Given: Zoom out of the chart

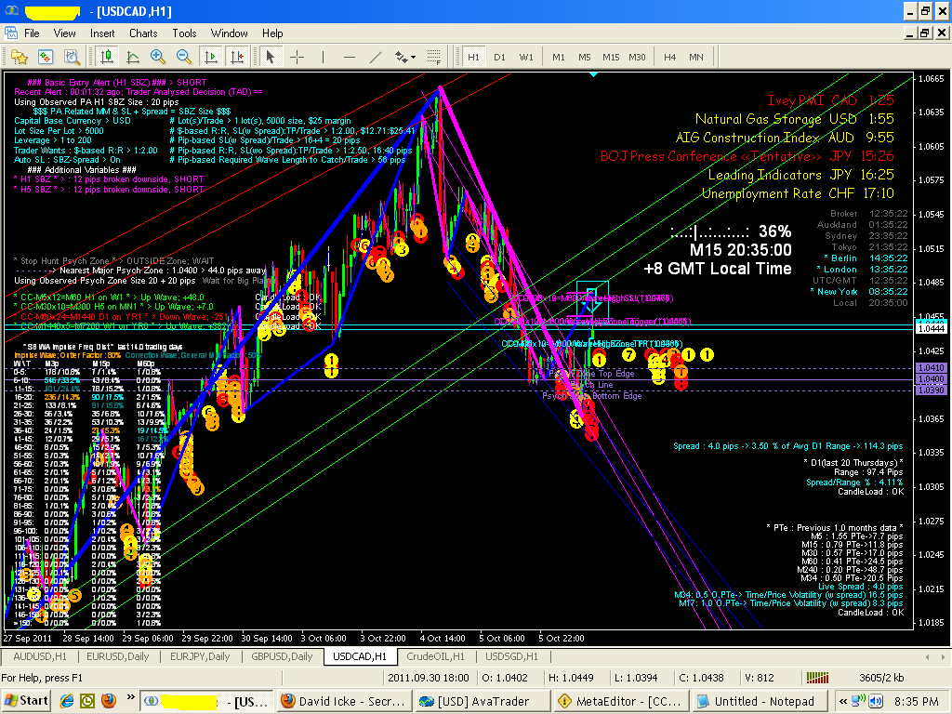Looking at the screenshot, I should coord(186,57).
